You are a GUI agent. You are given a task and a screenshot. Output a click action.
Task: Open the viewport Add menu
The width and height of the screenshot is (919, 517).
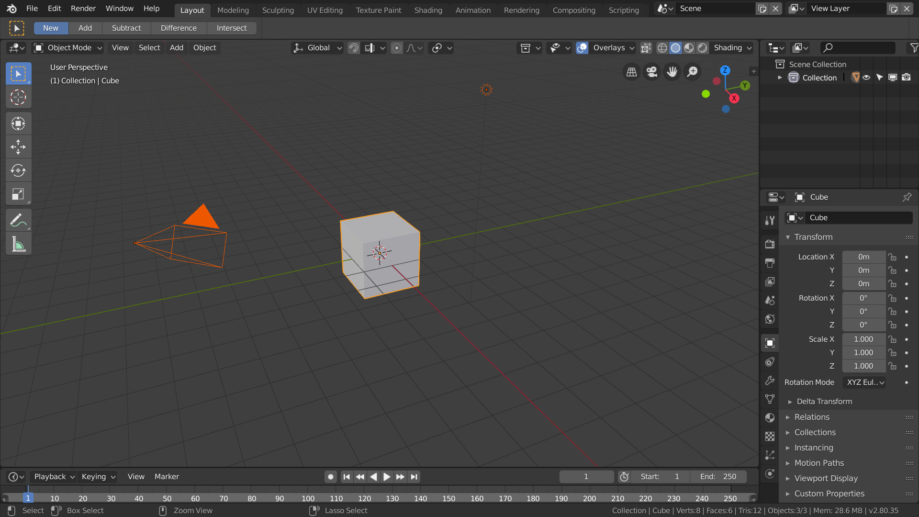[x=177, y=48]
